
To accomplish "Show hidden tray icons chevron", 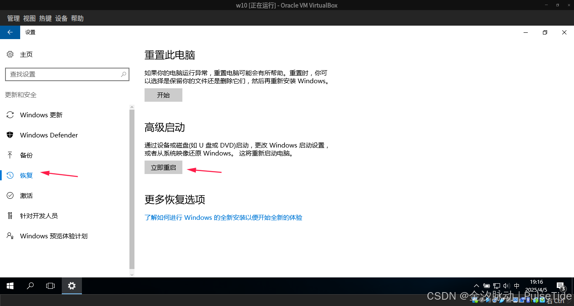I will 477,286.
